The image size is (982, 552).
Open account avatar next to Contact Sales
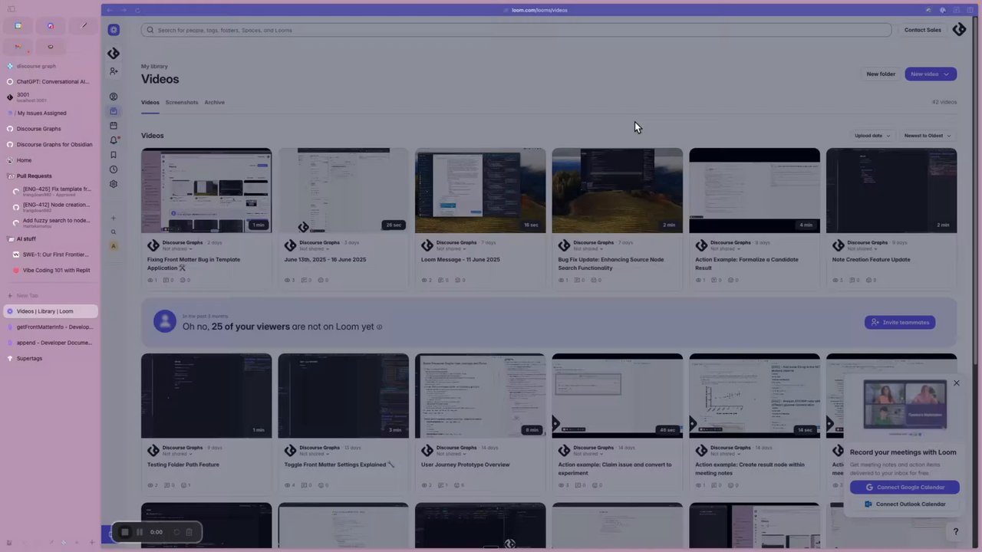(x=959, y=30)
